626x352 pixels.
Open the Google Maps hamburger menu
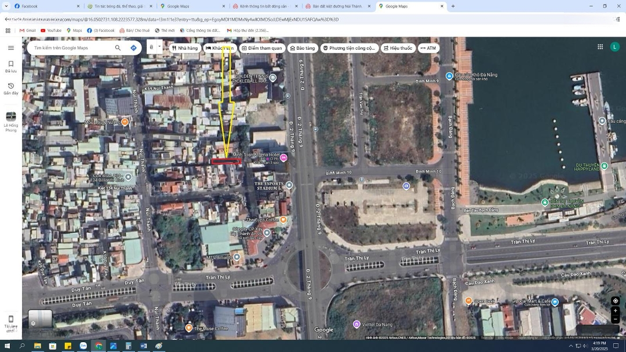click(10, 48)
